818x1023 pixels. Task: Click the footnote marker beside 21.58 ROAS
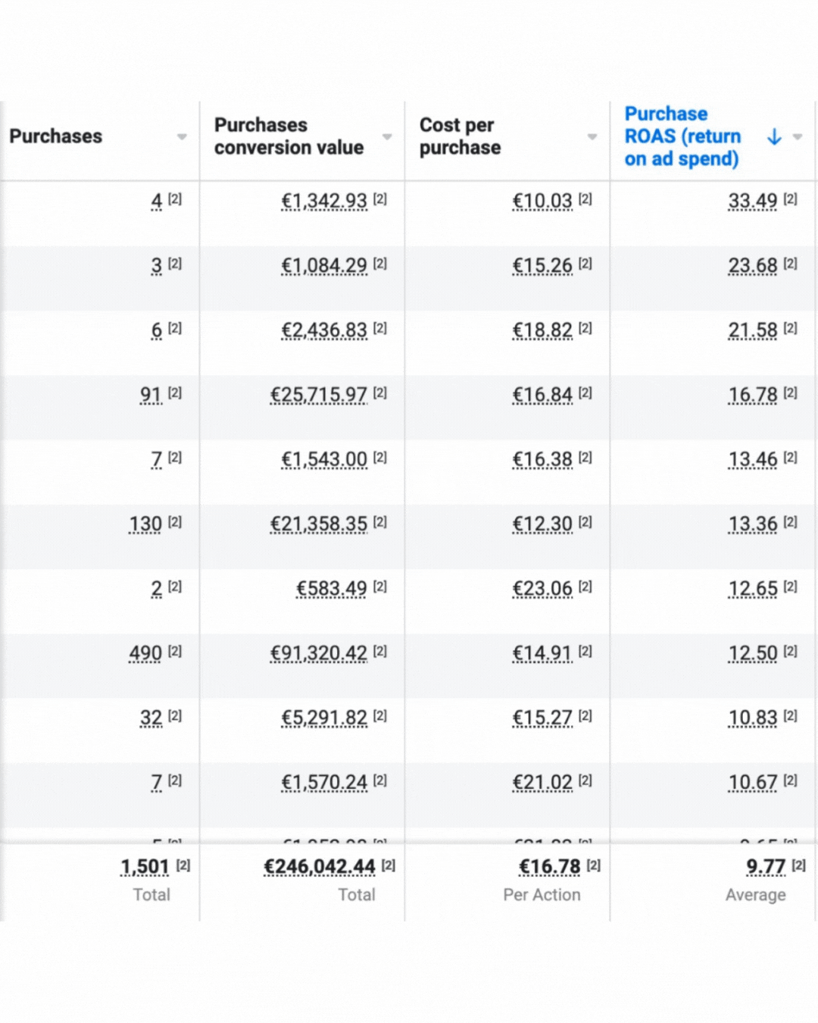[790, 328]
